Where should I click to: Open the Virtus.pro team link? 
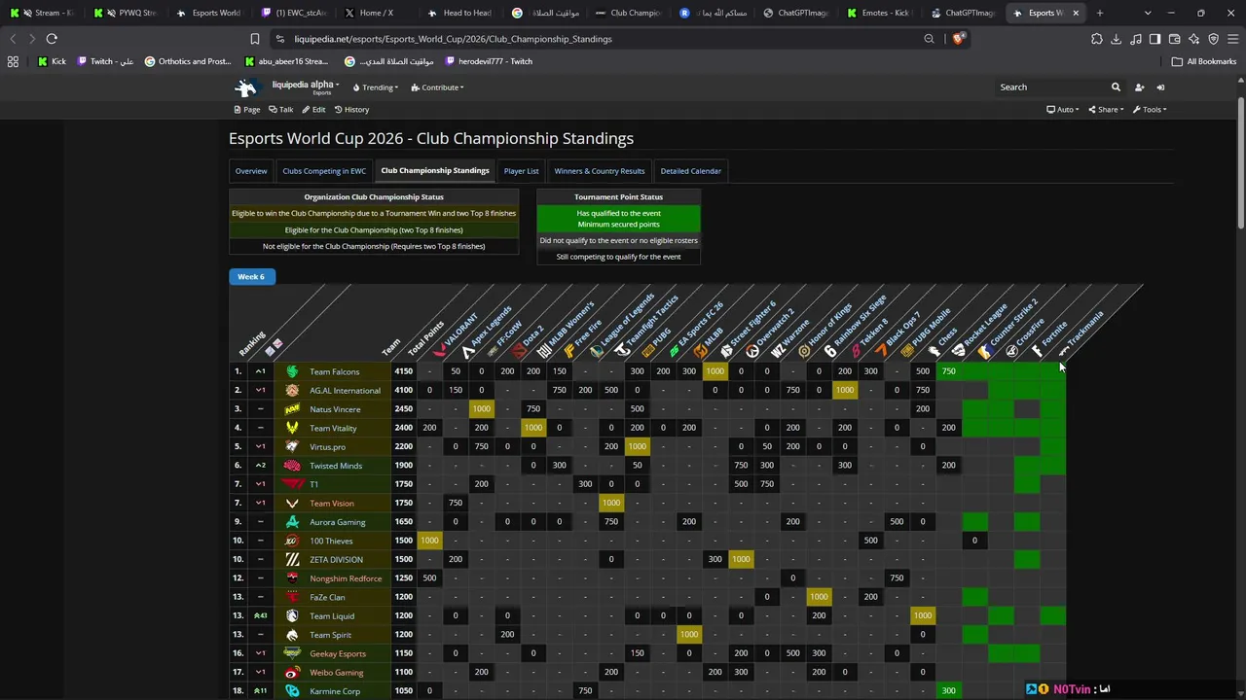tap(327, 447)
